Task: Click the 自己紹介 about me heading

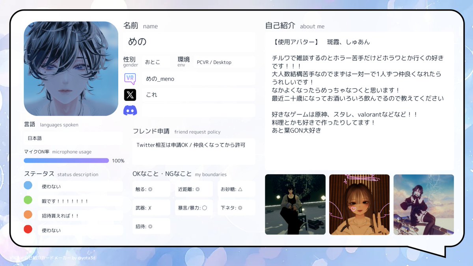Action: [x=295, y=26]
